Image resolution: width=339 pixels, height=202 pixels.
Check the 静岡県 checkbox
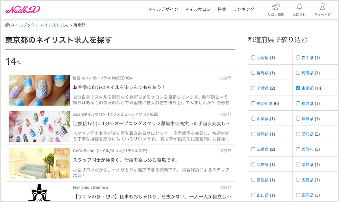(253, 134)
